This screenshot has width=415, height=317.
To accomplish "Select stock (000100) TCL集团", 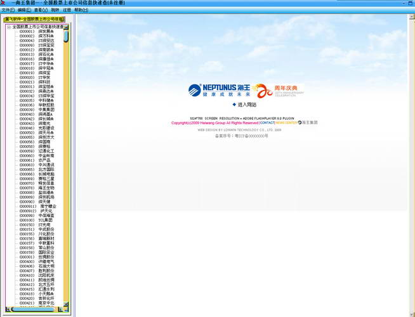I will (36, 220).
